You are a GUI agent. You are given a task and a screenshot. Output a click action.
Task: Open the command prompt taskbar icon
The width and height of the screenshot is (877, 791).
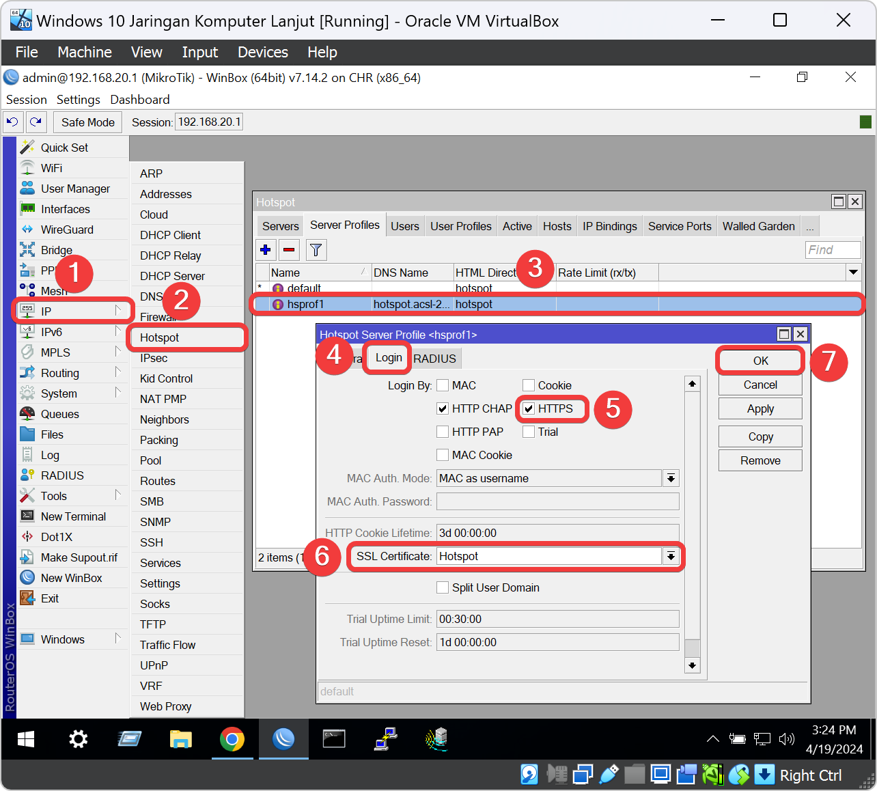[334, 739]
